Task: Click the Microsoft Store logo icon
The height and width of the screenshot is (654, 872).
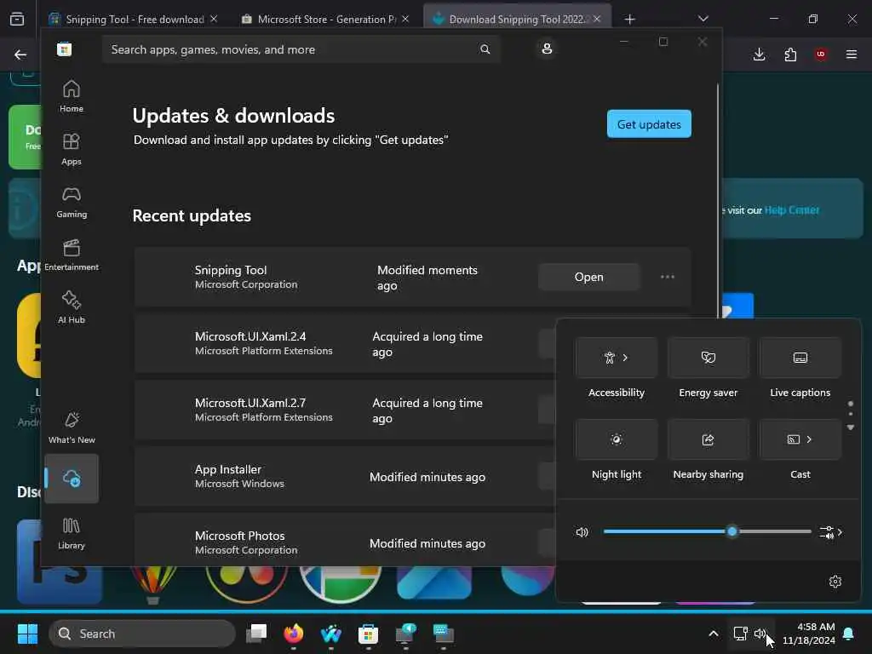Action: [64, 49]
